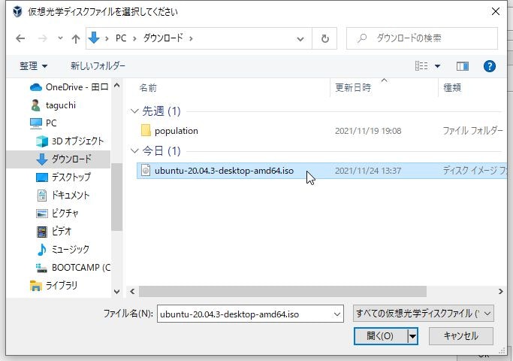Select PC in the address breadcrumb
Screen dimensions: 513x361
click(121, 38)
